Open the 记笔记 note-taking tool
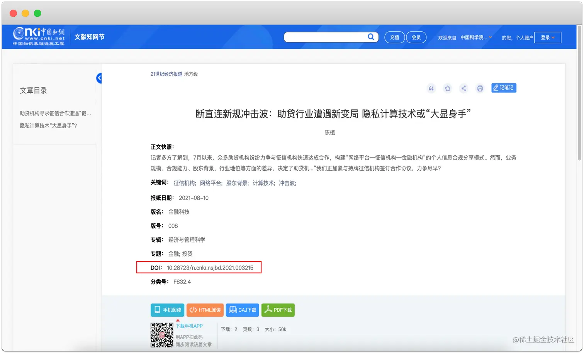584x353 pixels. [x=503, y=88]
